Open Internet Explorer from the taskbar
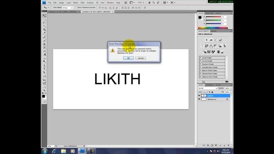The width and height of the screenshot is (274, 154). click(54, 151)
